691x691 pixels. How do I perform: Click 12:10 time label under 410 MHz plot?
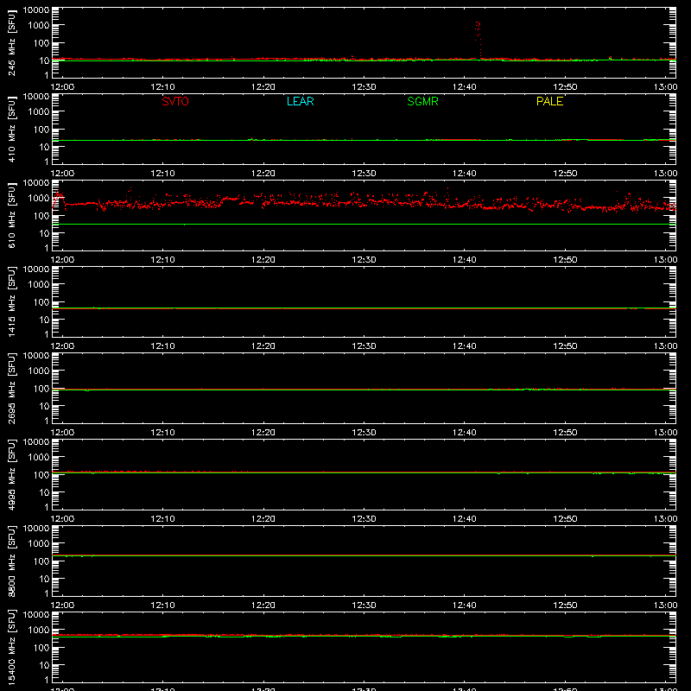[x=162, y=174]
